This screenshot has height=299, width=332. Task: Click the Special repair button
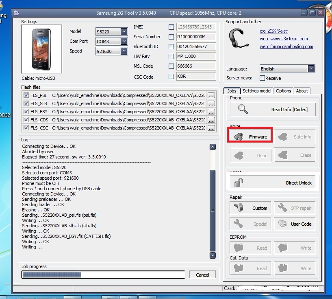click(x=250, y=224)
